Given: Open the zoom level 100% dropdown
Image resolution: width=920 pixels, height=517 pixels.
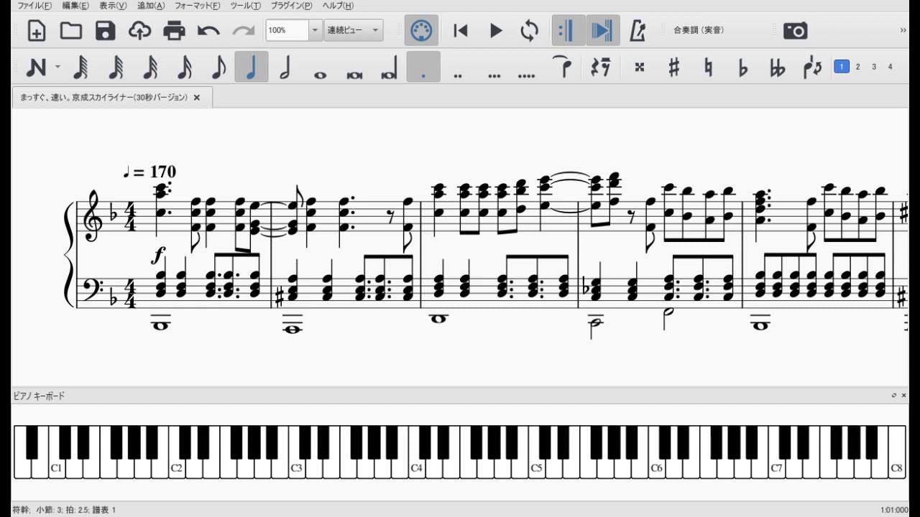Looking at the screenshot, I should click(x=315, y=30).
